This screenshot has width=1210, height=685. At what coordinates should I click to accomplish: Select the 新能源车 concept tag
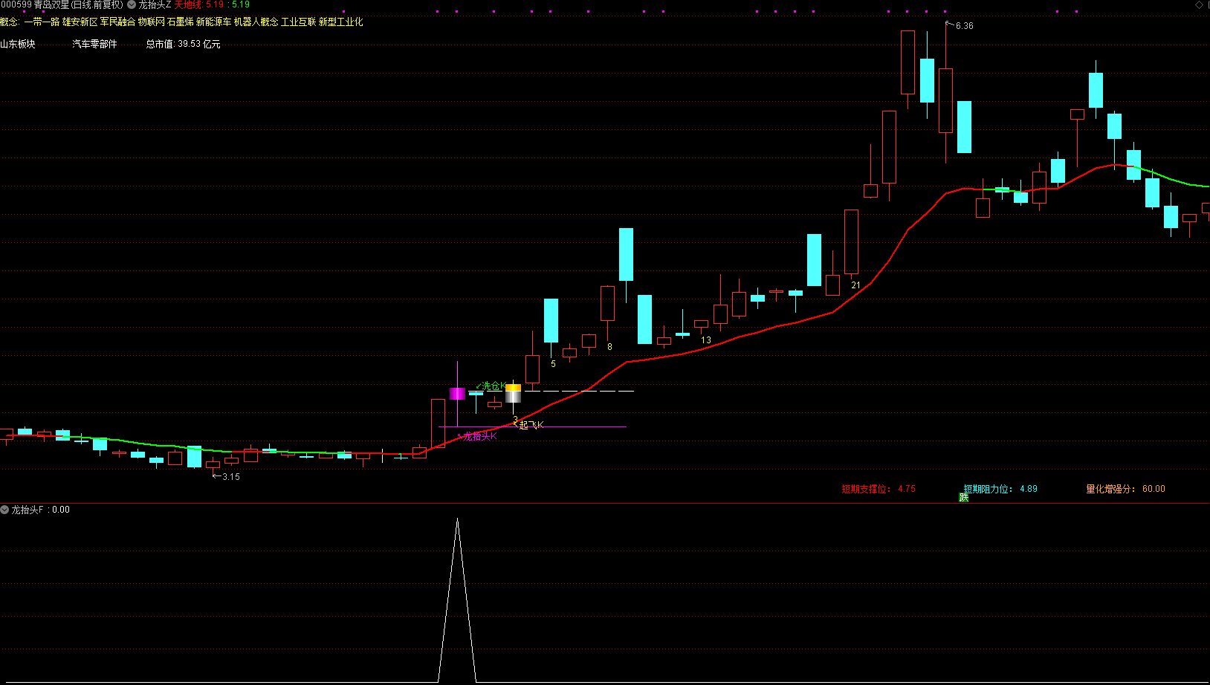(214, 22)
